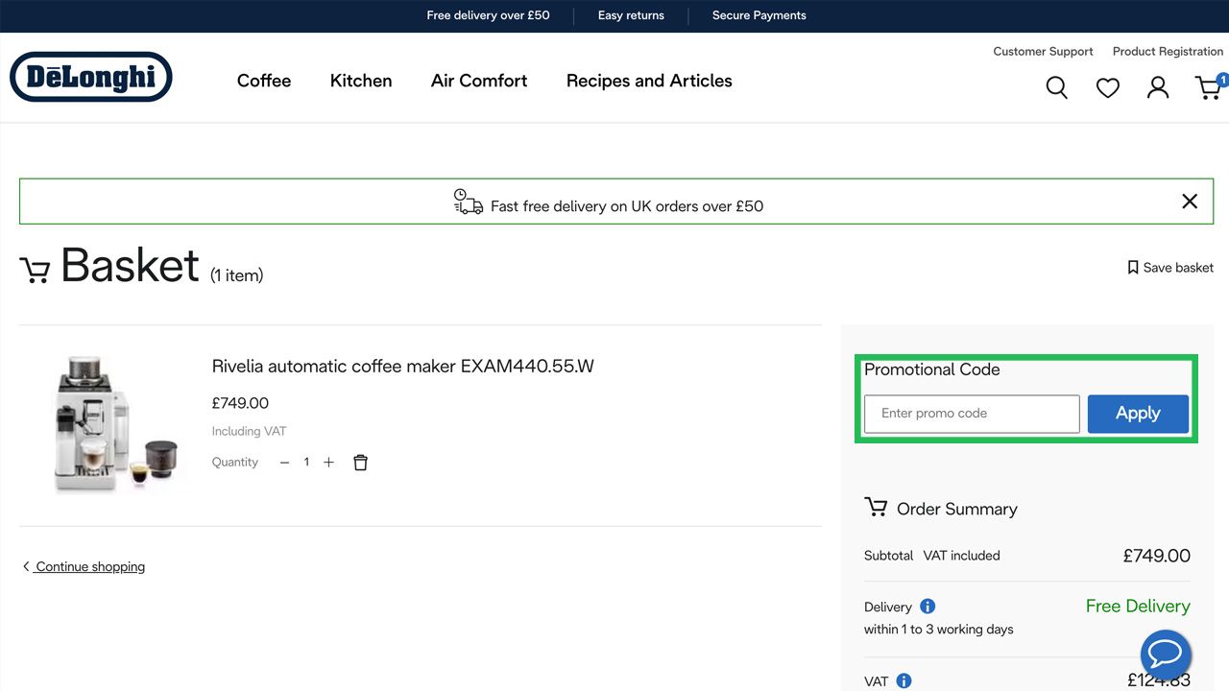The width and height of the screenshot is (1229, 691).
Task: Increase quantity with the plus button
Action: [328, 463]
